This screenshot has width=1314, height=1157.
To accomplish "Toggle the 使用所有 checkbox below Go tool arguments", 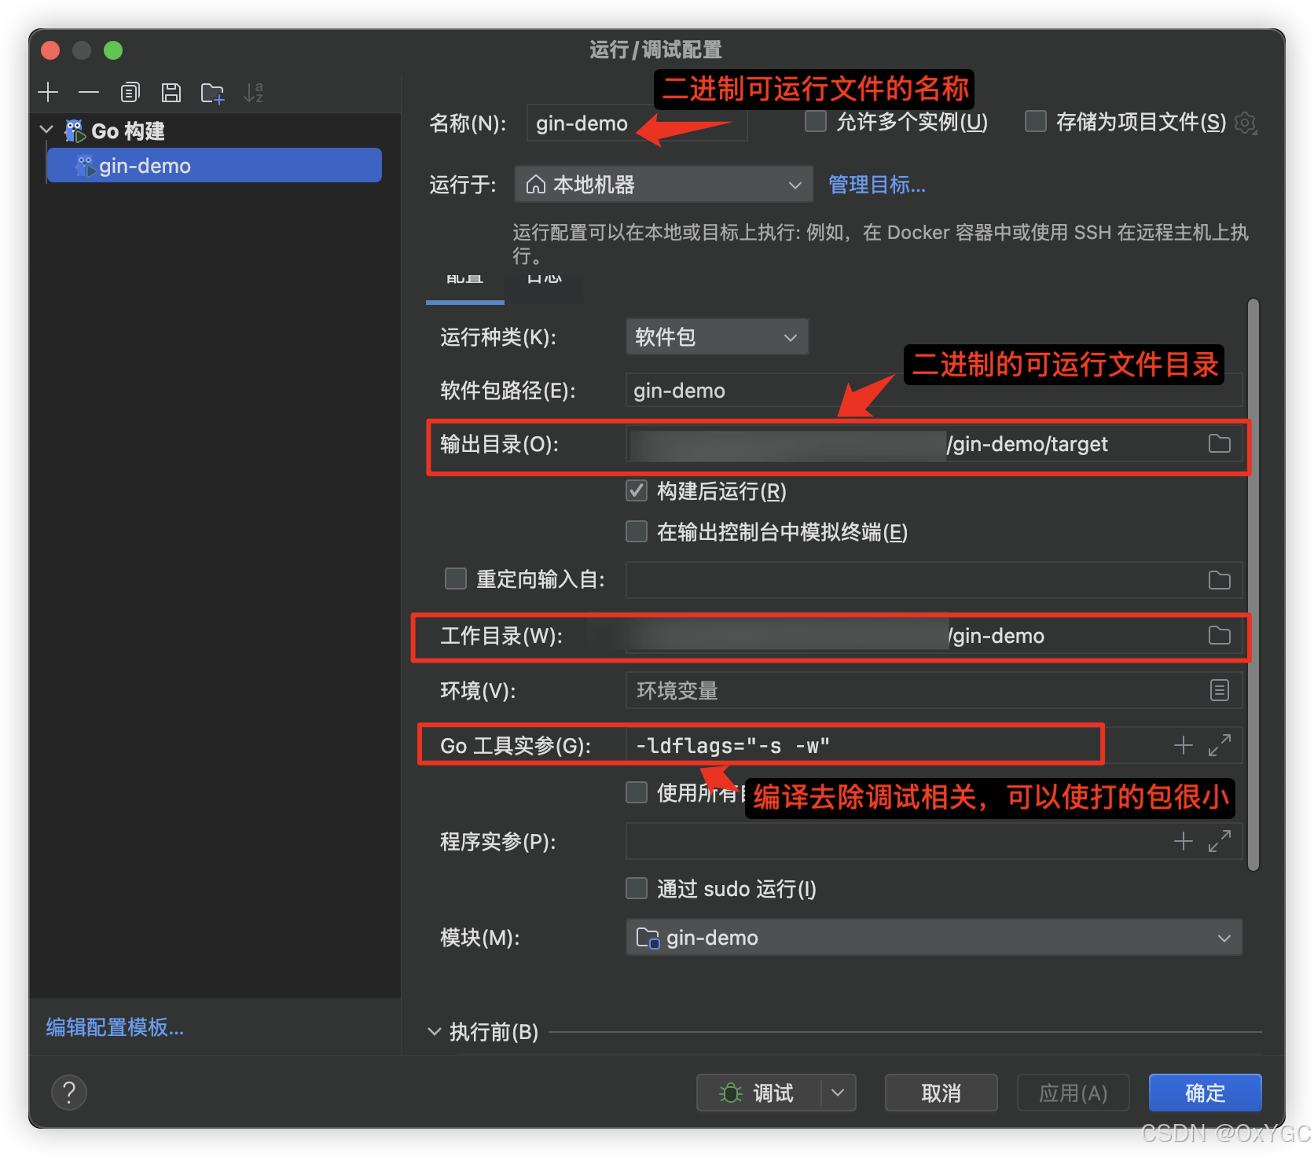I will click(x=637, y=792).
